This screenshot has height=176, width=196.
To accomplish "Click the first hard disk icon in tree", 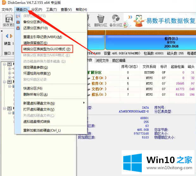I will tap(9, 64).
